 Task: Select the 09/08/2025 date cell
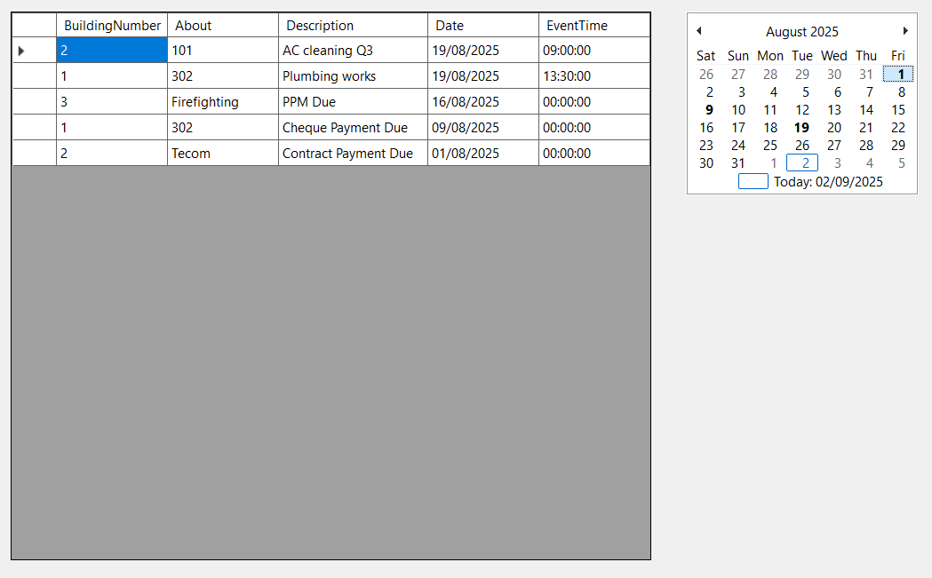483,128
